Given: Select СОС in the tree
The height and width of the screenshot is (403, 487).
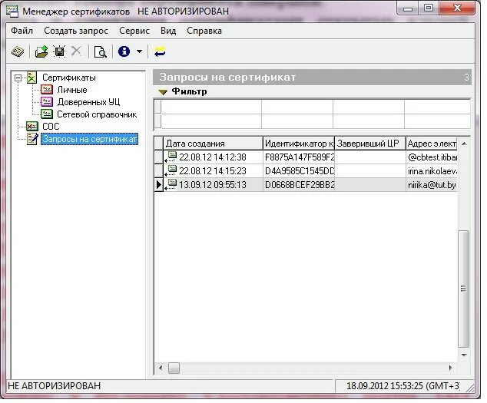Looking at the screenshot, I should pos(51,127).
